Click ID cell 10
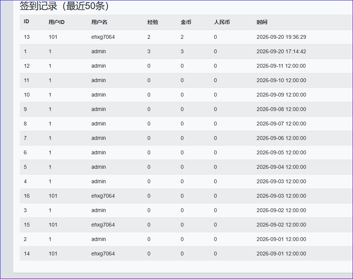 point(27,95)
